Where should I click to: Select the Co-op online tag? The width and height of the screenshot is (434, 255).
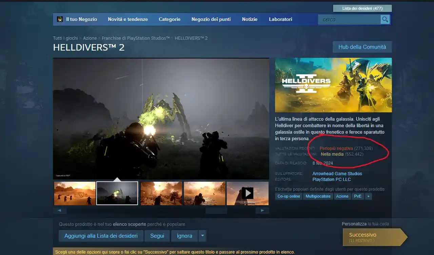289,196
